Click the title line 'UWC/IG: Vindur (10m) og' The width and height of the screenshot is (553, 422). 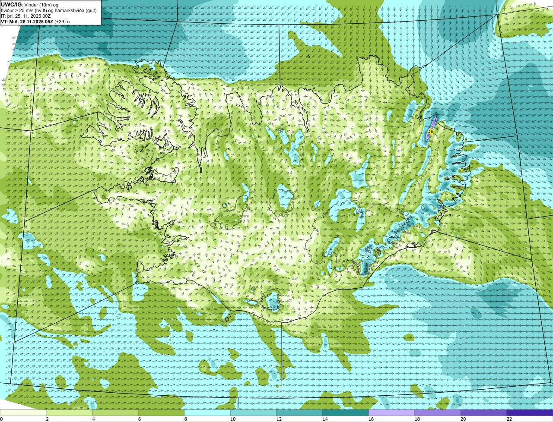[30, 4]
